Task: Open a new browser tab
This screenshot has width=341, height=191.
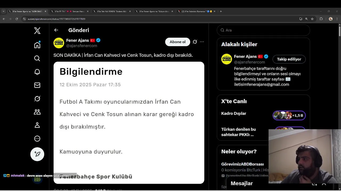Action: pos(221,11)
